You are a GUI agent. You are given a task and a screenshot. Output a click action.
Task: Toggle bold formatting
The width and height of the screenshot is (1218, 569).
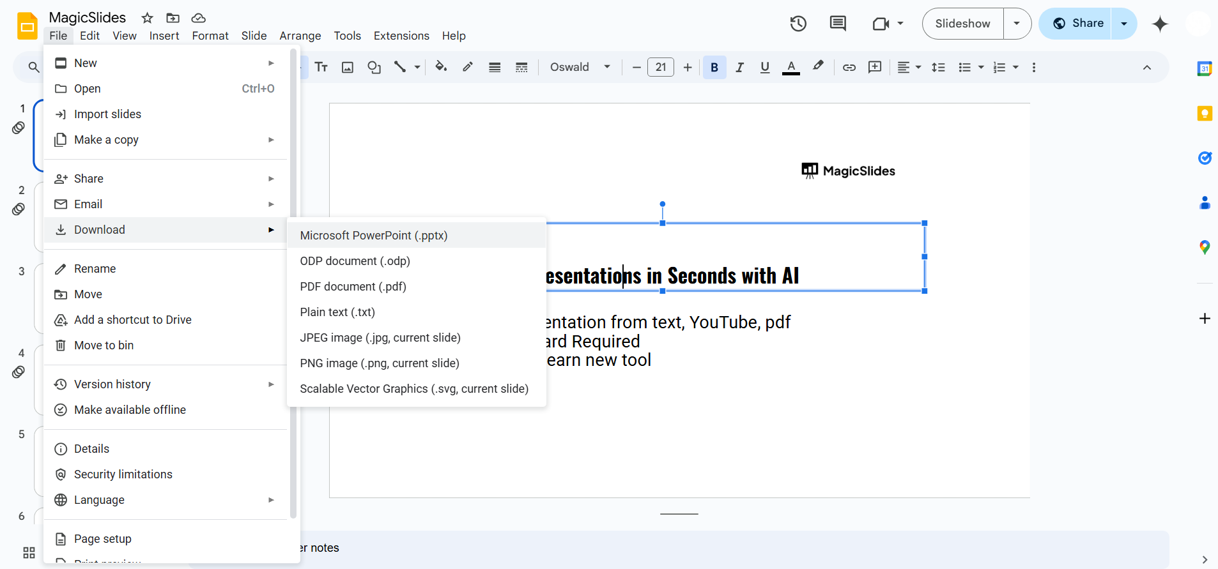pos(714,67)
